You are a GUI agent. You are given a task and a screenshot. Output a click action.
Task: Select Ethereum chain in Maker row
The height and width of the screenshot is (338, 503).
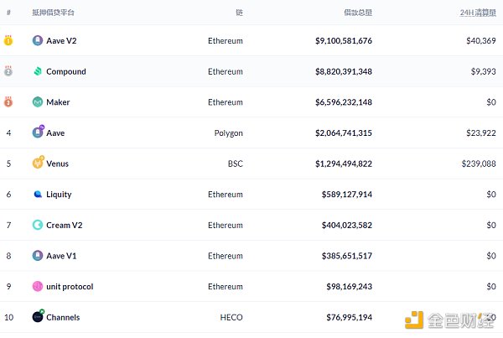point(226,102)
